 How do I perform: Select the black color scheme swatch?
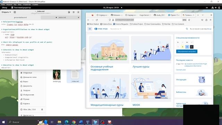[x=191, y=47]
